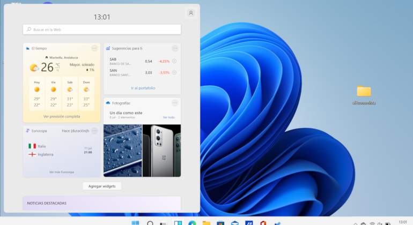Viewport: 413px width, 225px height.
Task: Open the Widgets icon on the taskbar
Action: pyautogui.click(x=178, y=223)
